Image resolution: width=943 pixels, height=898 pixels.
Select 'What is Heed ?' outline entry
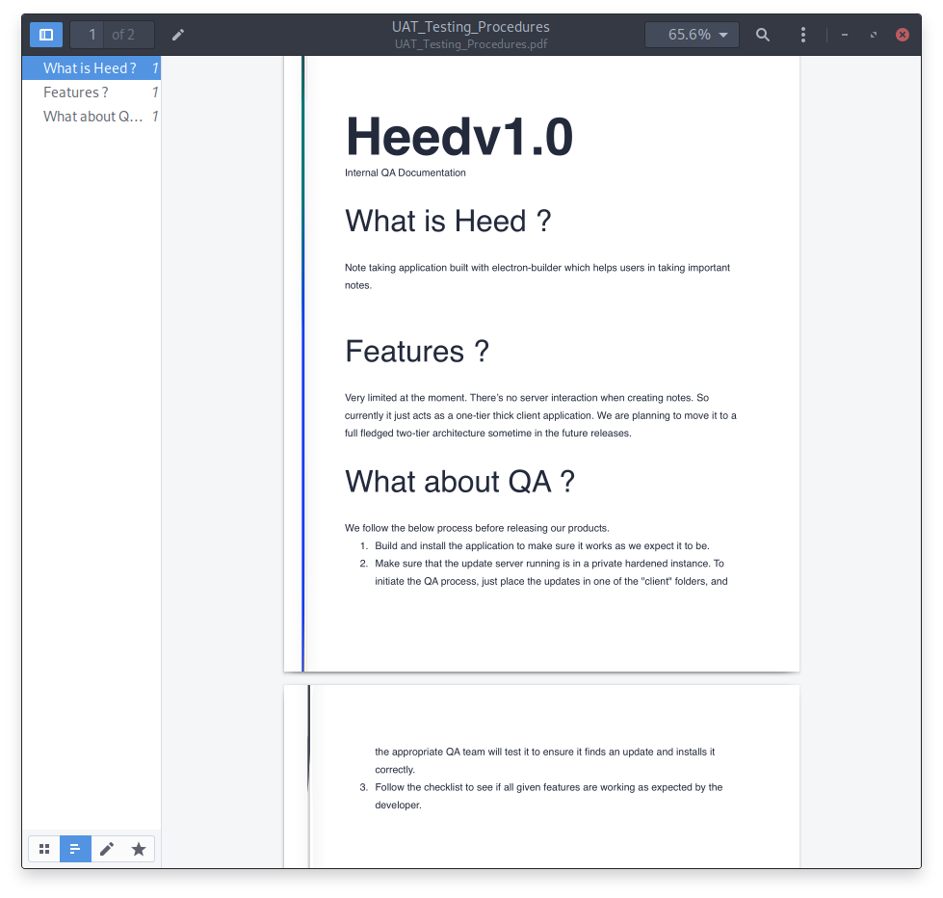[x=90, y=68]
